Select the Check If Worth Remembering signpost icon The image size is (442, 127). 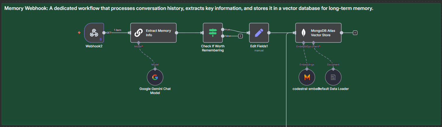[x=213, y=33]
